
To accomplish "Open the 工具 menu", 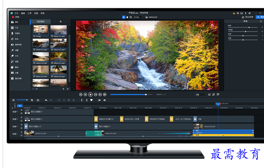I will point(29,13).
